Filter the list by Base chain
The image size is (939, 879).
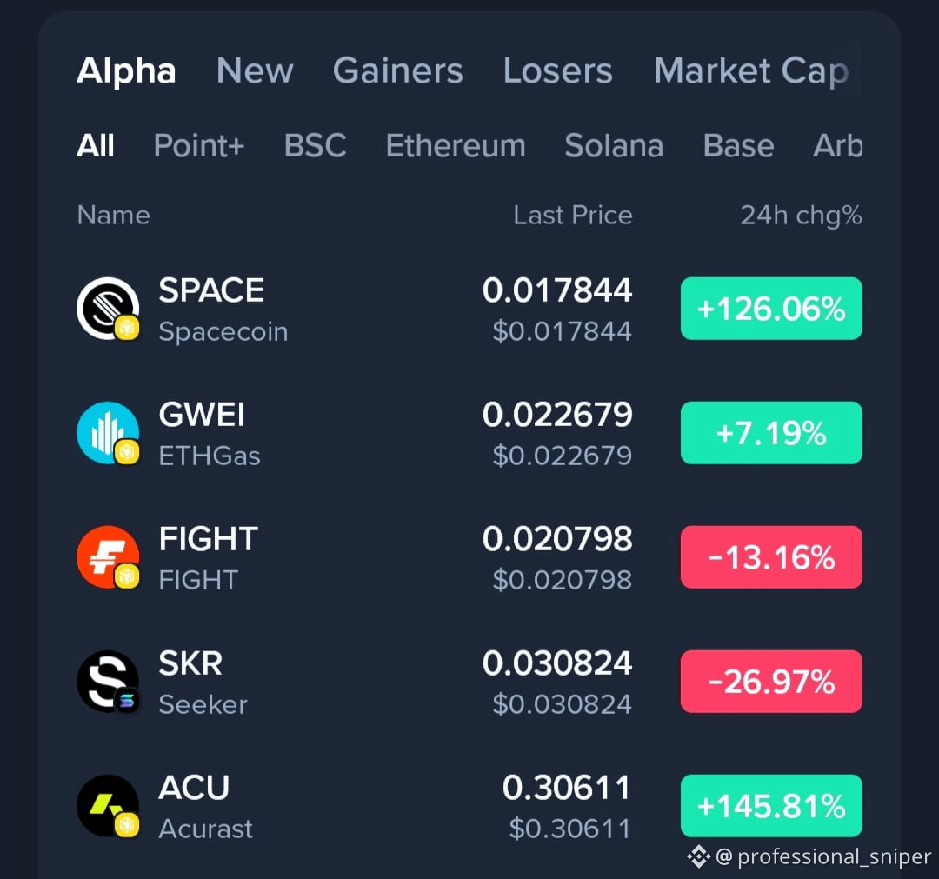[738, 145]
